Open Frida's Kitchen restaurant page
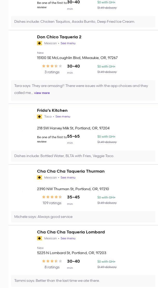 coord(52,110)
